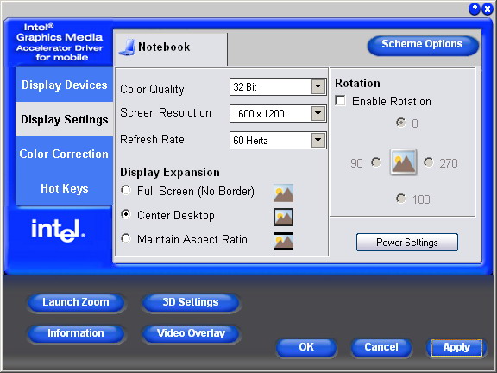The width and height of the screenshot is (497, 373).
Task: Click the Full Screen preview image icon
Action: click(283, 193)
